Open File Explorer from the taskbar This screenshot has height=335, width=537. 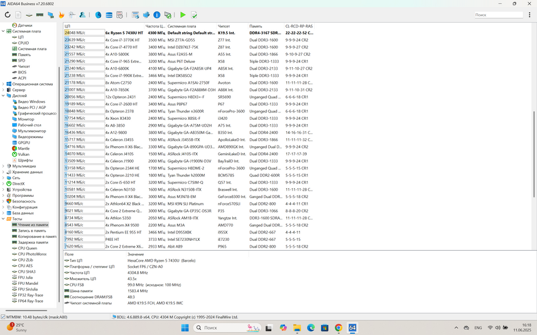click(x=296, y=328)
